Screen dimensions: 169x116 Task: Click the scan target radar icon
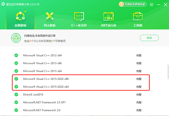(16, 38)
